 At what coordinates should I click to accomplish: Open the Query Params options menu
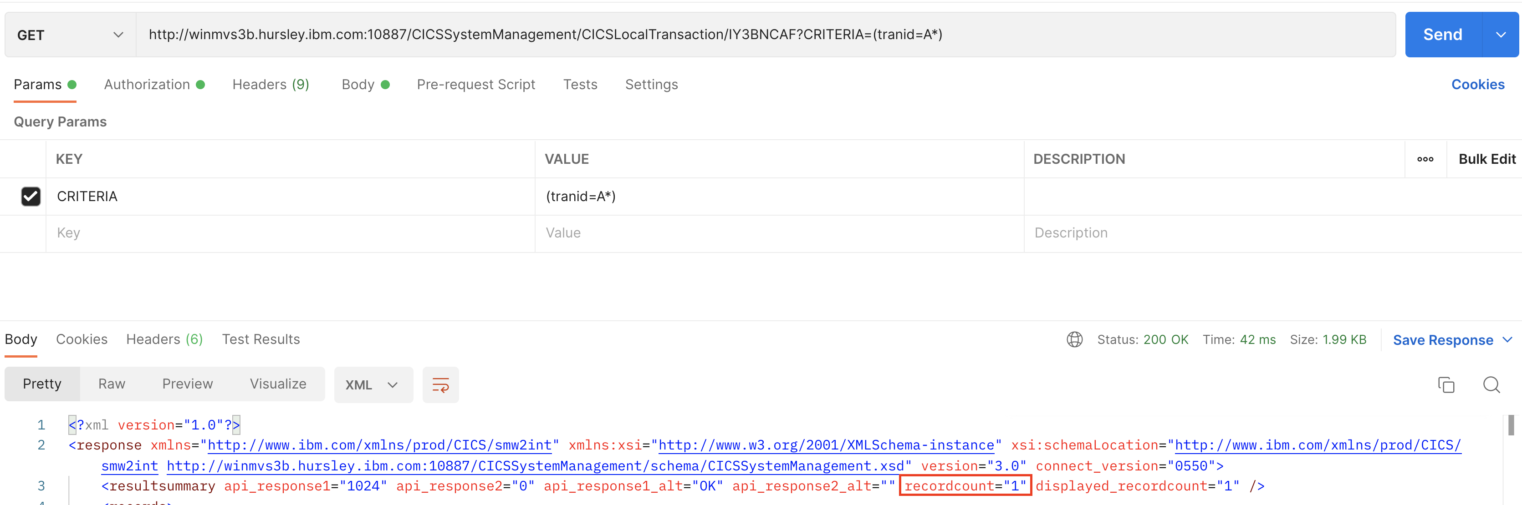tap(1426, 159)
